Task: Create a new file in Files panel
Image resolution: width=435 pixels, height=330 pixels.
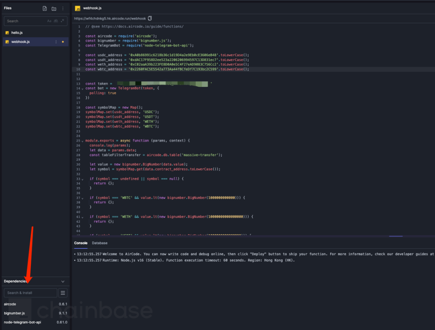Action: [x=44, y=9]
